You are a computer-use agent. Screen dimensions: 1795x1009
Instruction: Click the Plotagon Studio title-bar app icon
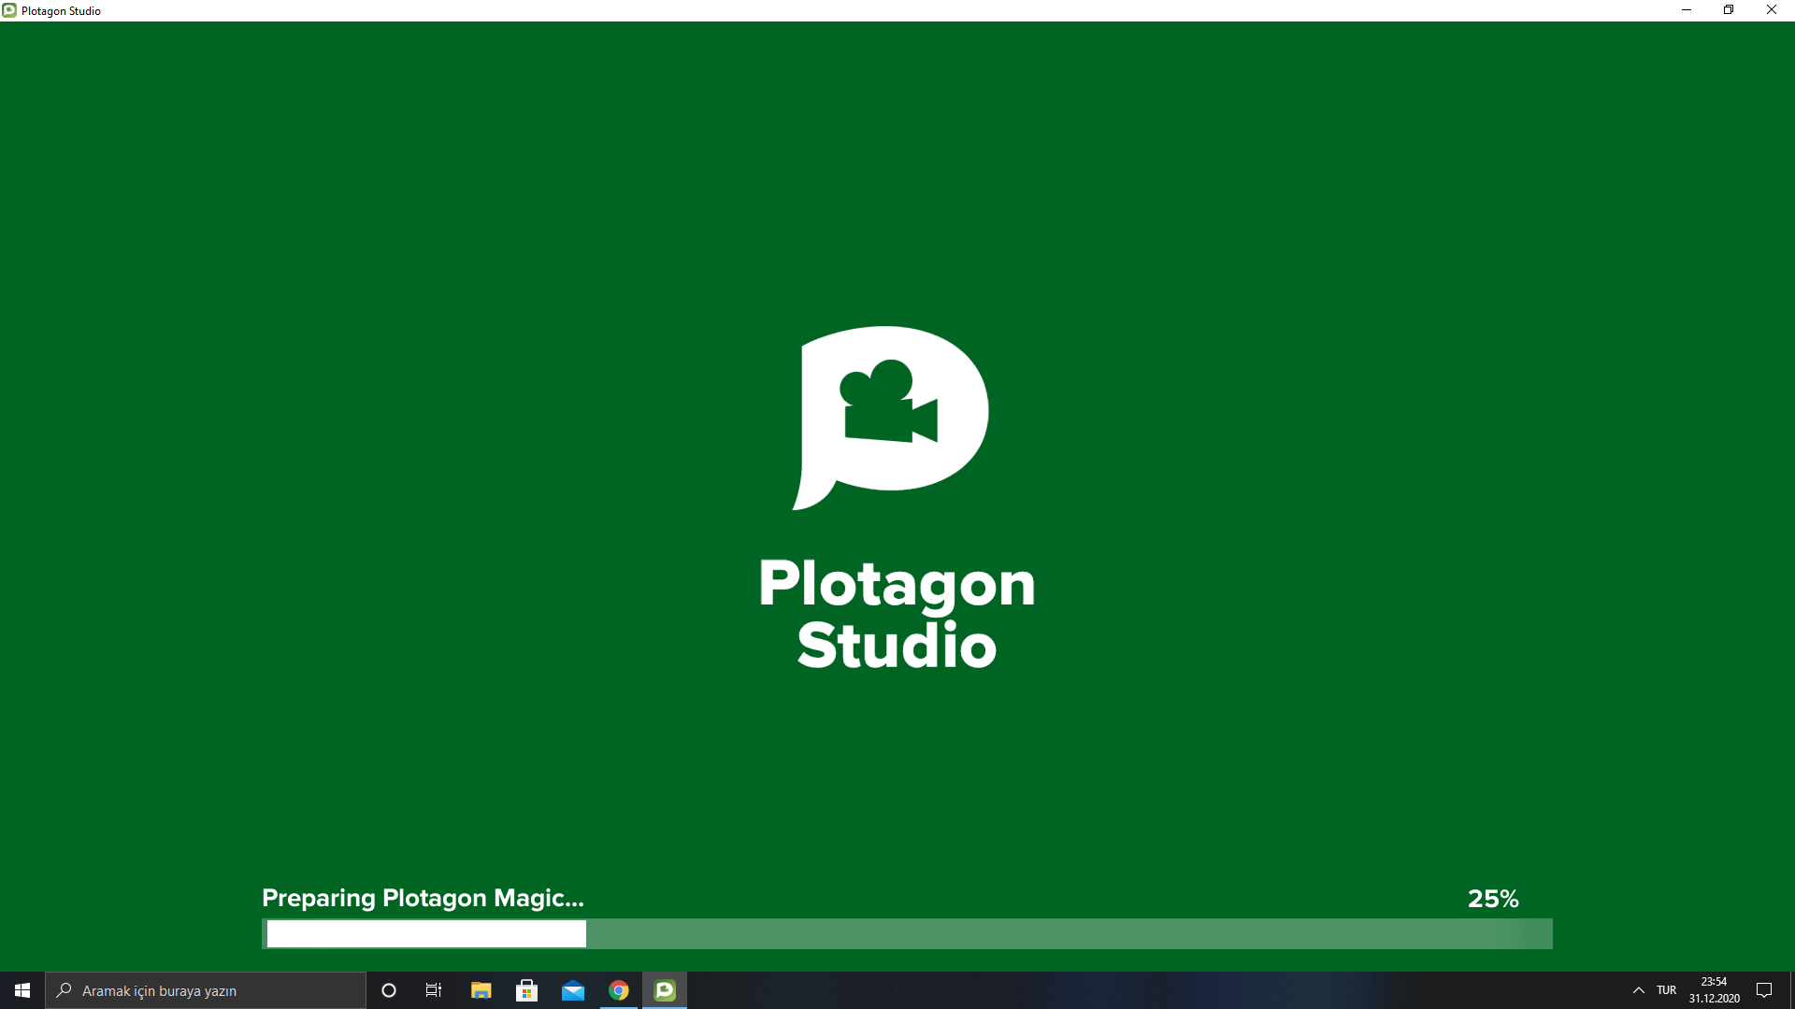[x=9, y=10]
